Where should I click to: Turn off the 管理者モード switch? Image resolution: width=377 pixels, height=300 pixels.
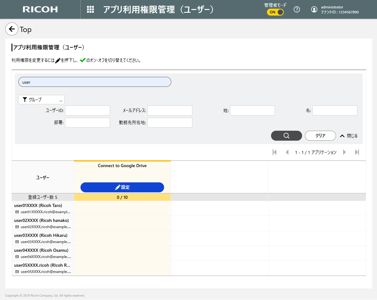pyautogui.click(x=275, y=12)
